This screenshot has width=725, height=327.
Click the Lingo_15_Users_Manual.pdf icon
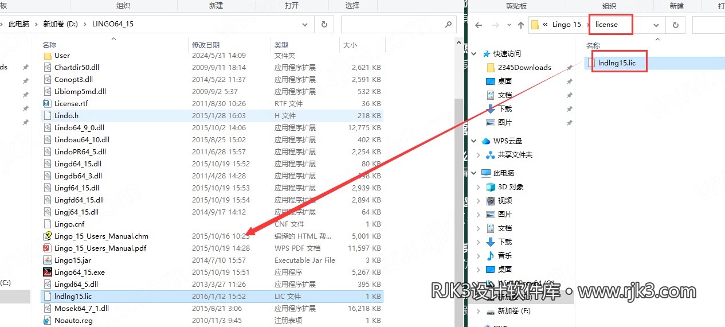[48, 248]
